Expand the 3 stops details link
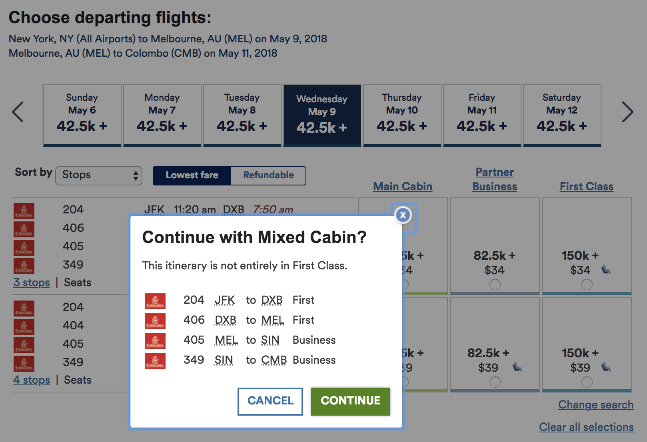Viewport: 647px width, 442px height. (32, 283)
